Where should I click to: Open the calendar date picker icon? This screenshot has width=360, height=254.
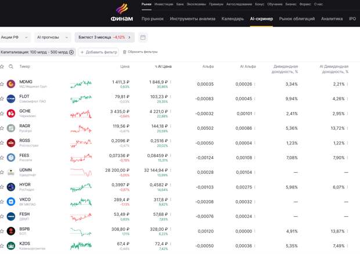click(143, 37)
